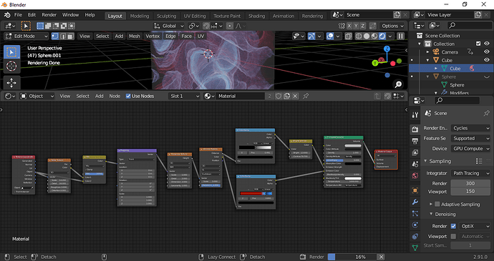The width and height of the screenshot is (494, 261).
Task: Click the Blender logo menu icon
Action: pyautogui.click(x=7, y=15)
